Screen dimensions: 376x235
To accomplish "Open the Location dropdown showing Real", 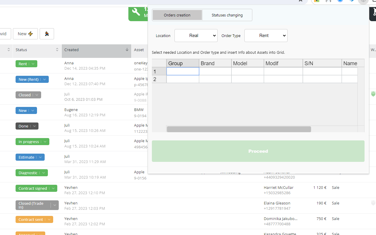I will pyautogui.click(x=196, y=36).
